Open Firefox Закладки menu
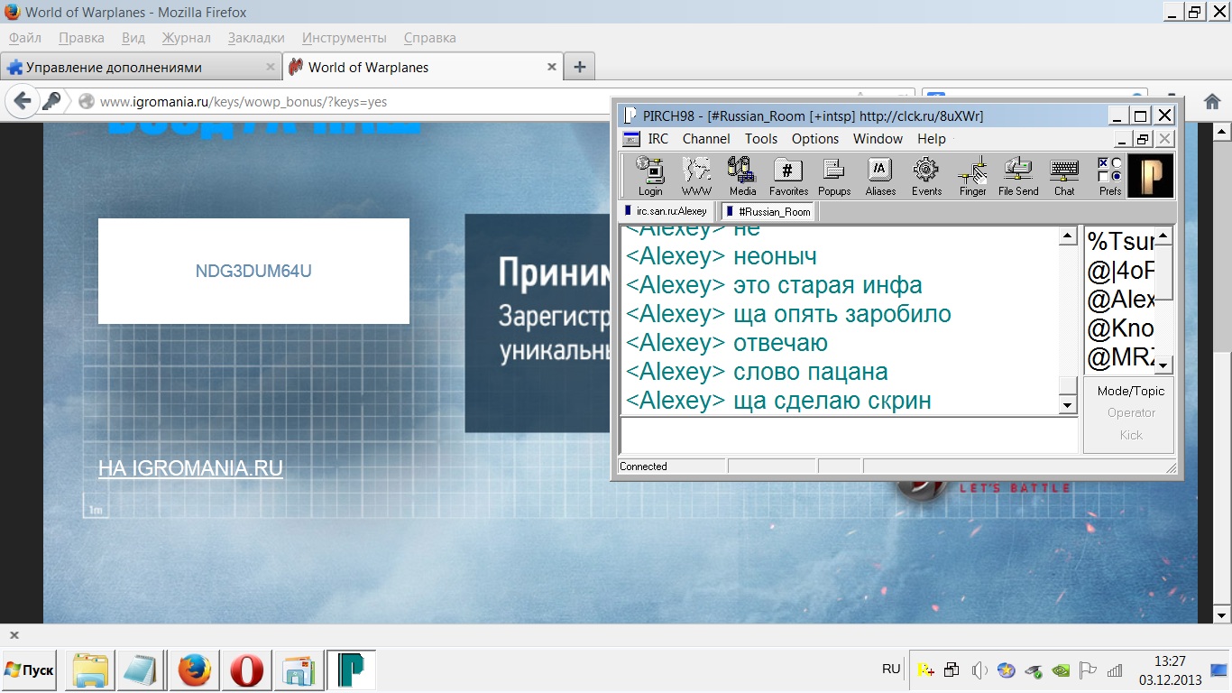Viewport: 1232px width, 693px height. tap(256, 38)
